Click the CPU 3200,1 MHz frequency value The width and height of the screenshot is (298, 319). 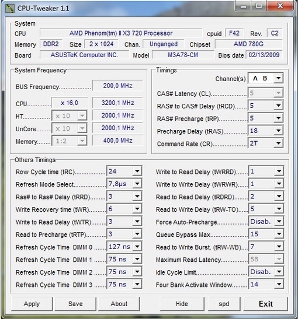117,103
